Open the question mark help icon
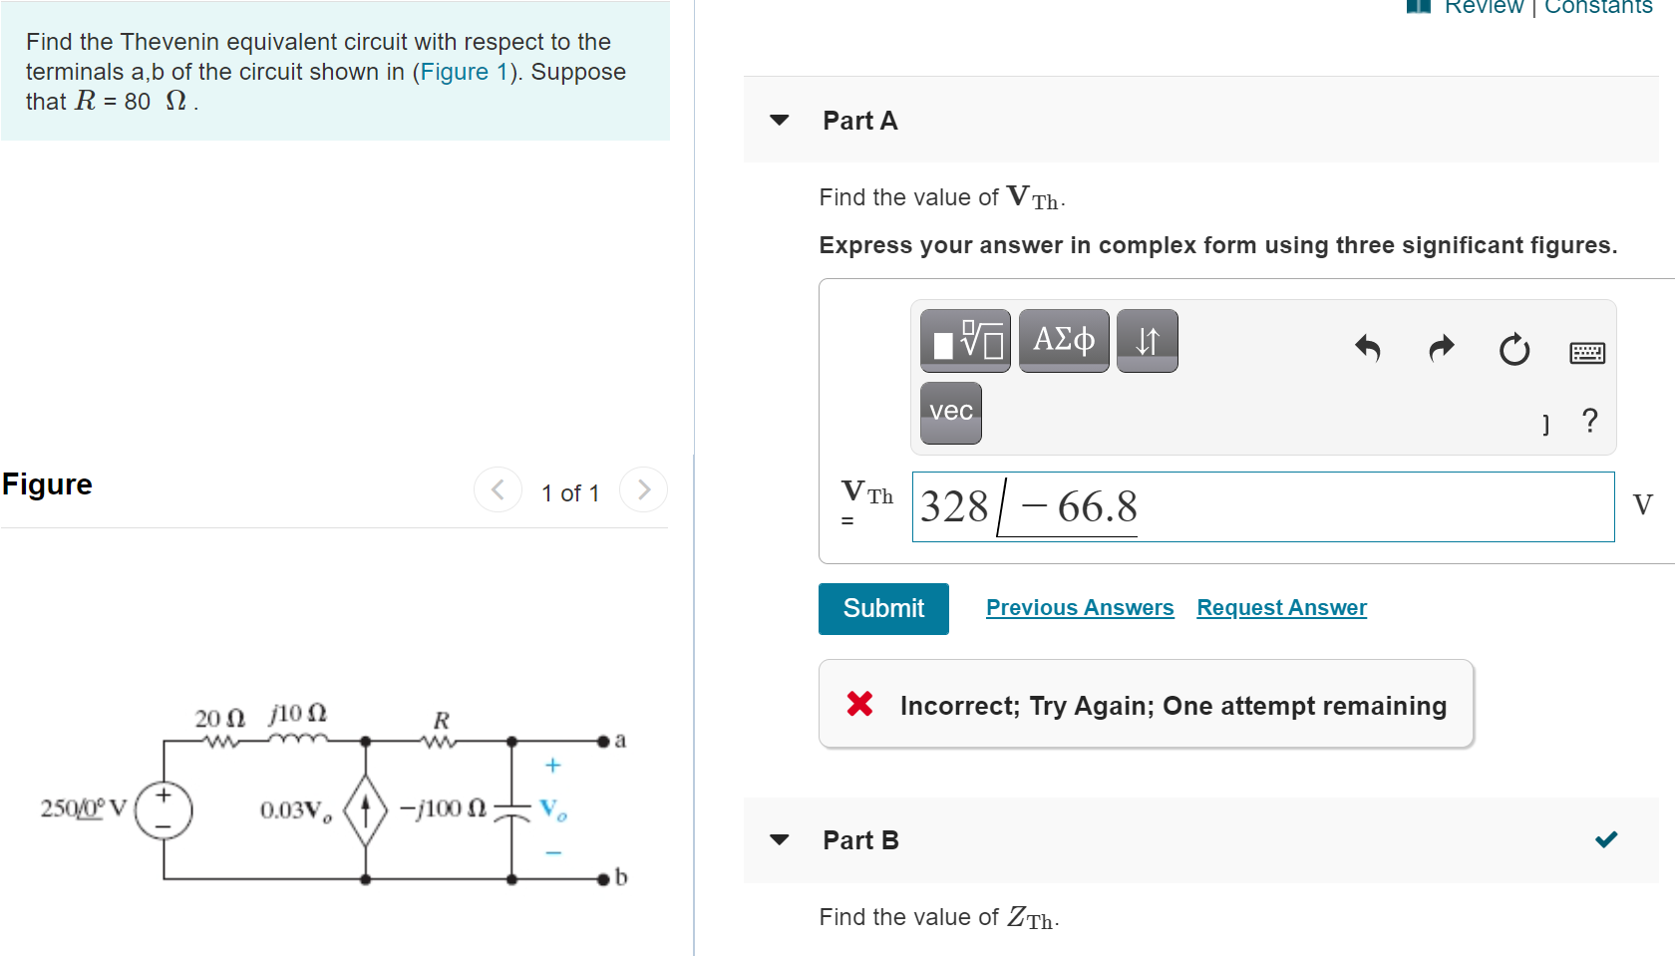The width and height of the screenshot is (1675, 956). coord(1589,422)
